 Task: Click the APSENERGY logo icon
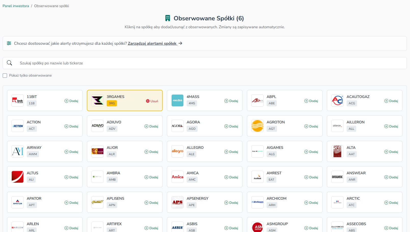tap(177, 202)
